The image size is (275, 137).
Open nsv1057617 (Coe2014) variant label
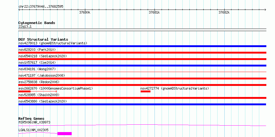[x=36, y=62]
